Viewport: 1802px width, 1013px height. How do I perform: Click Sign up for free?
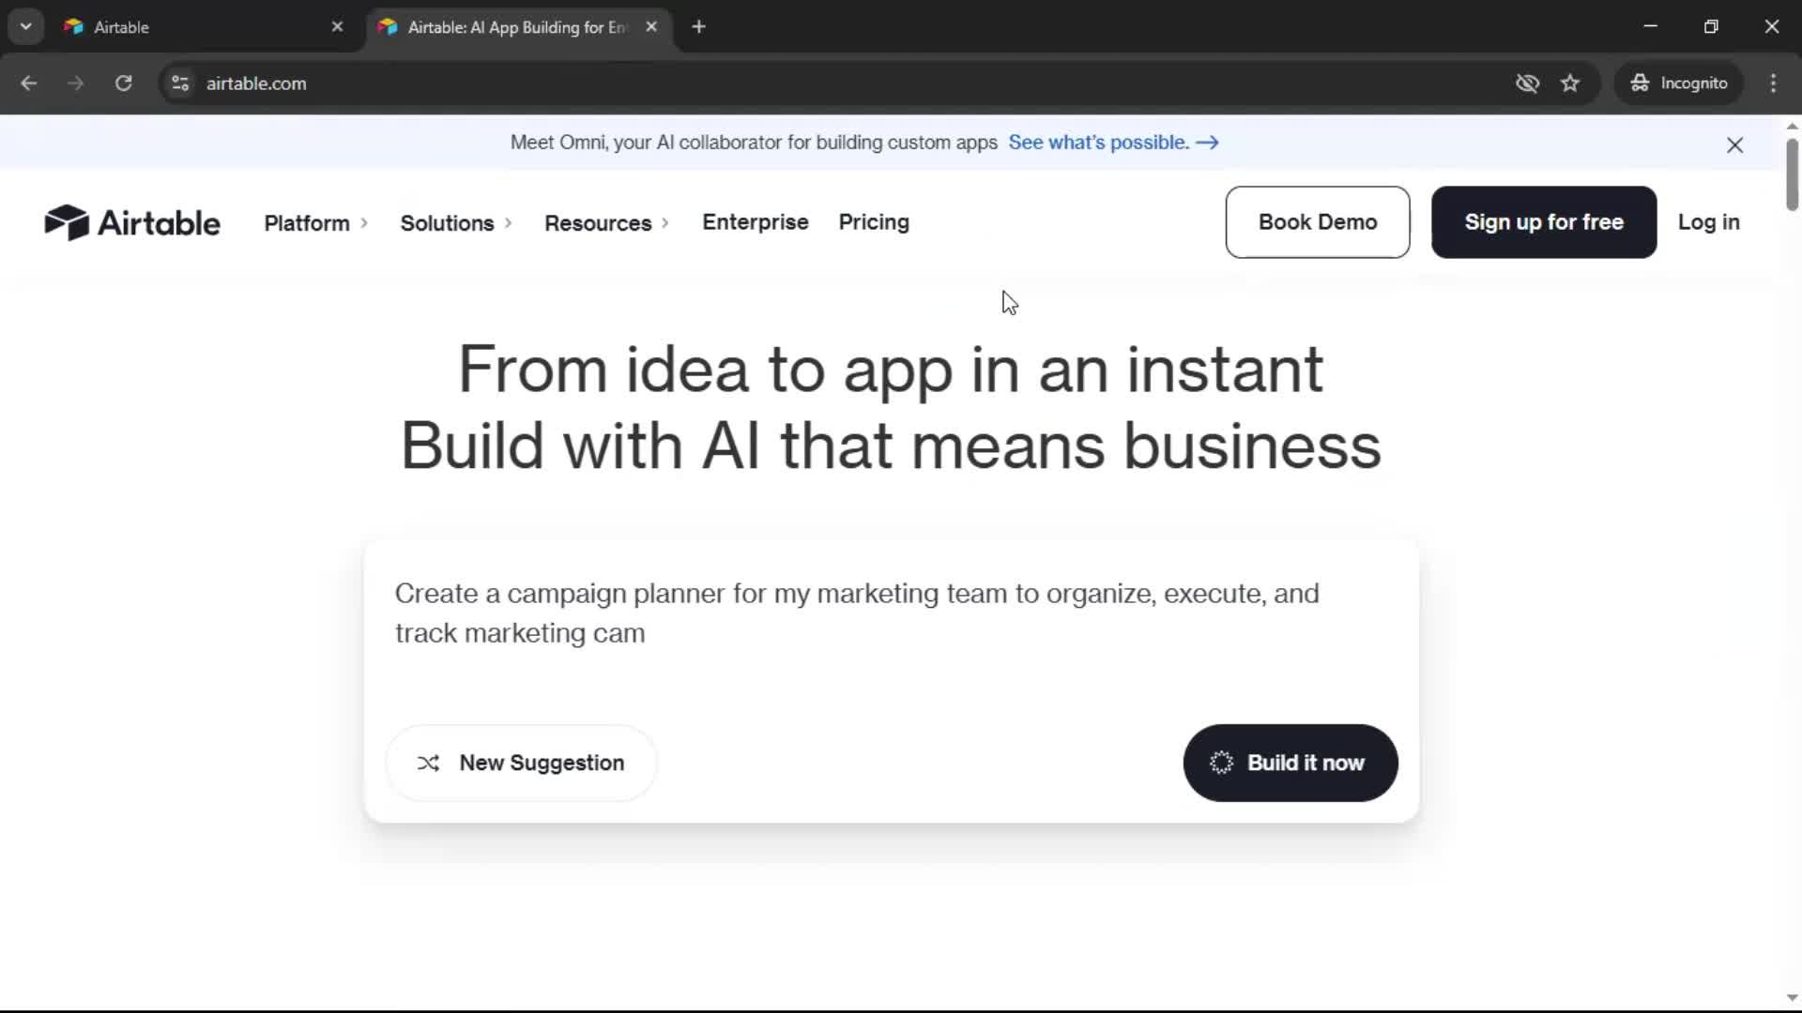(x=1544, y=222)
